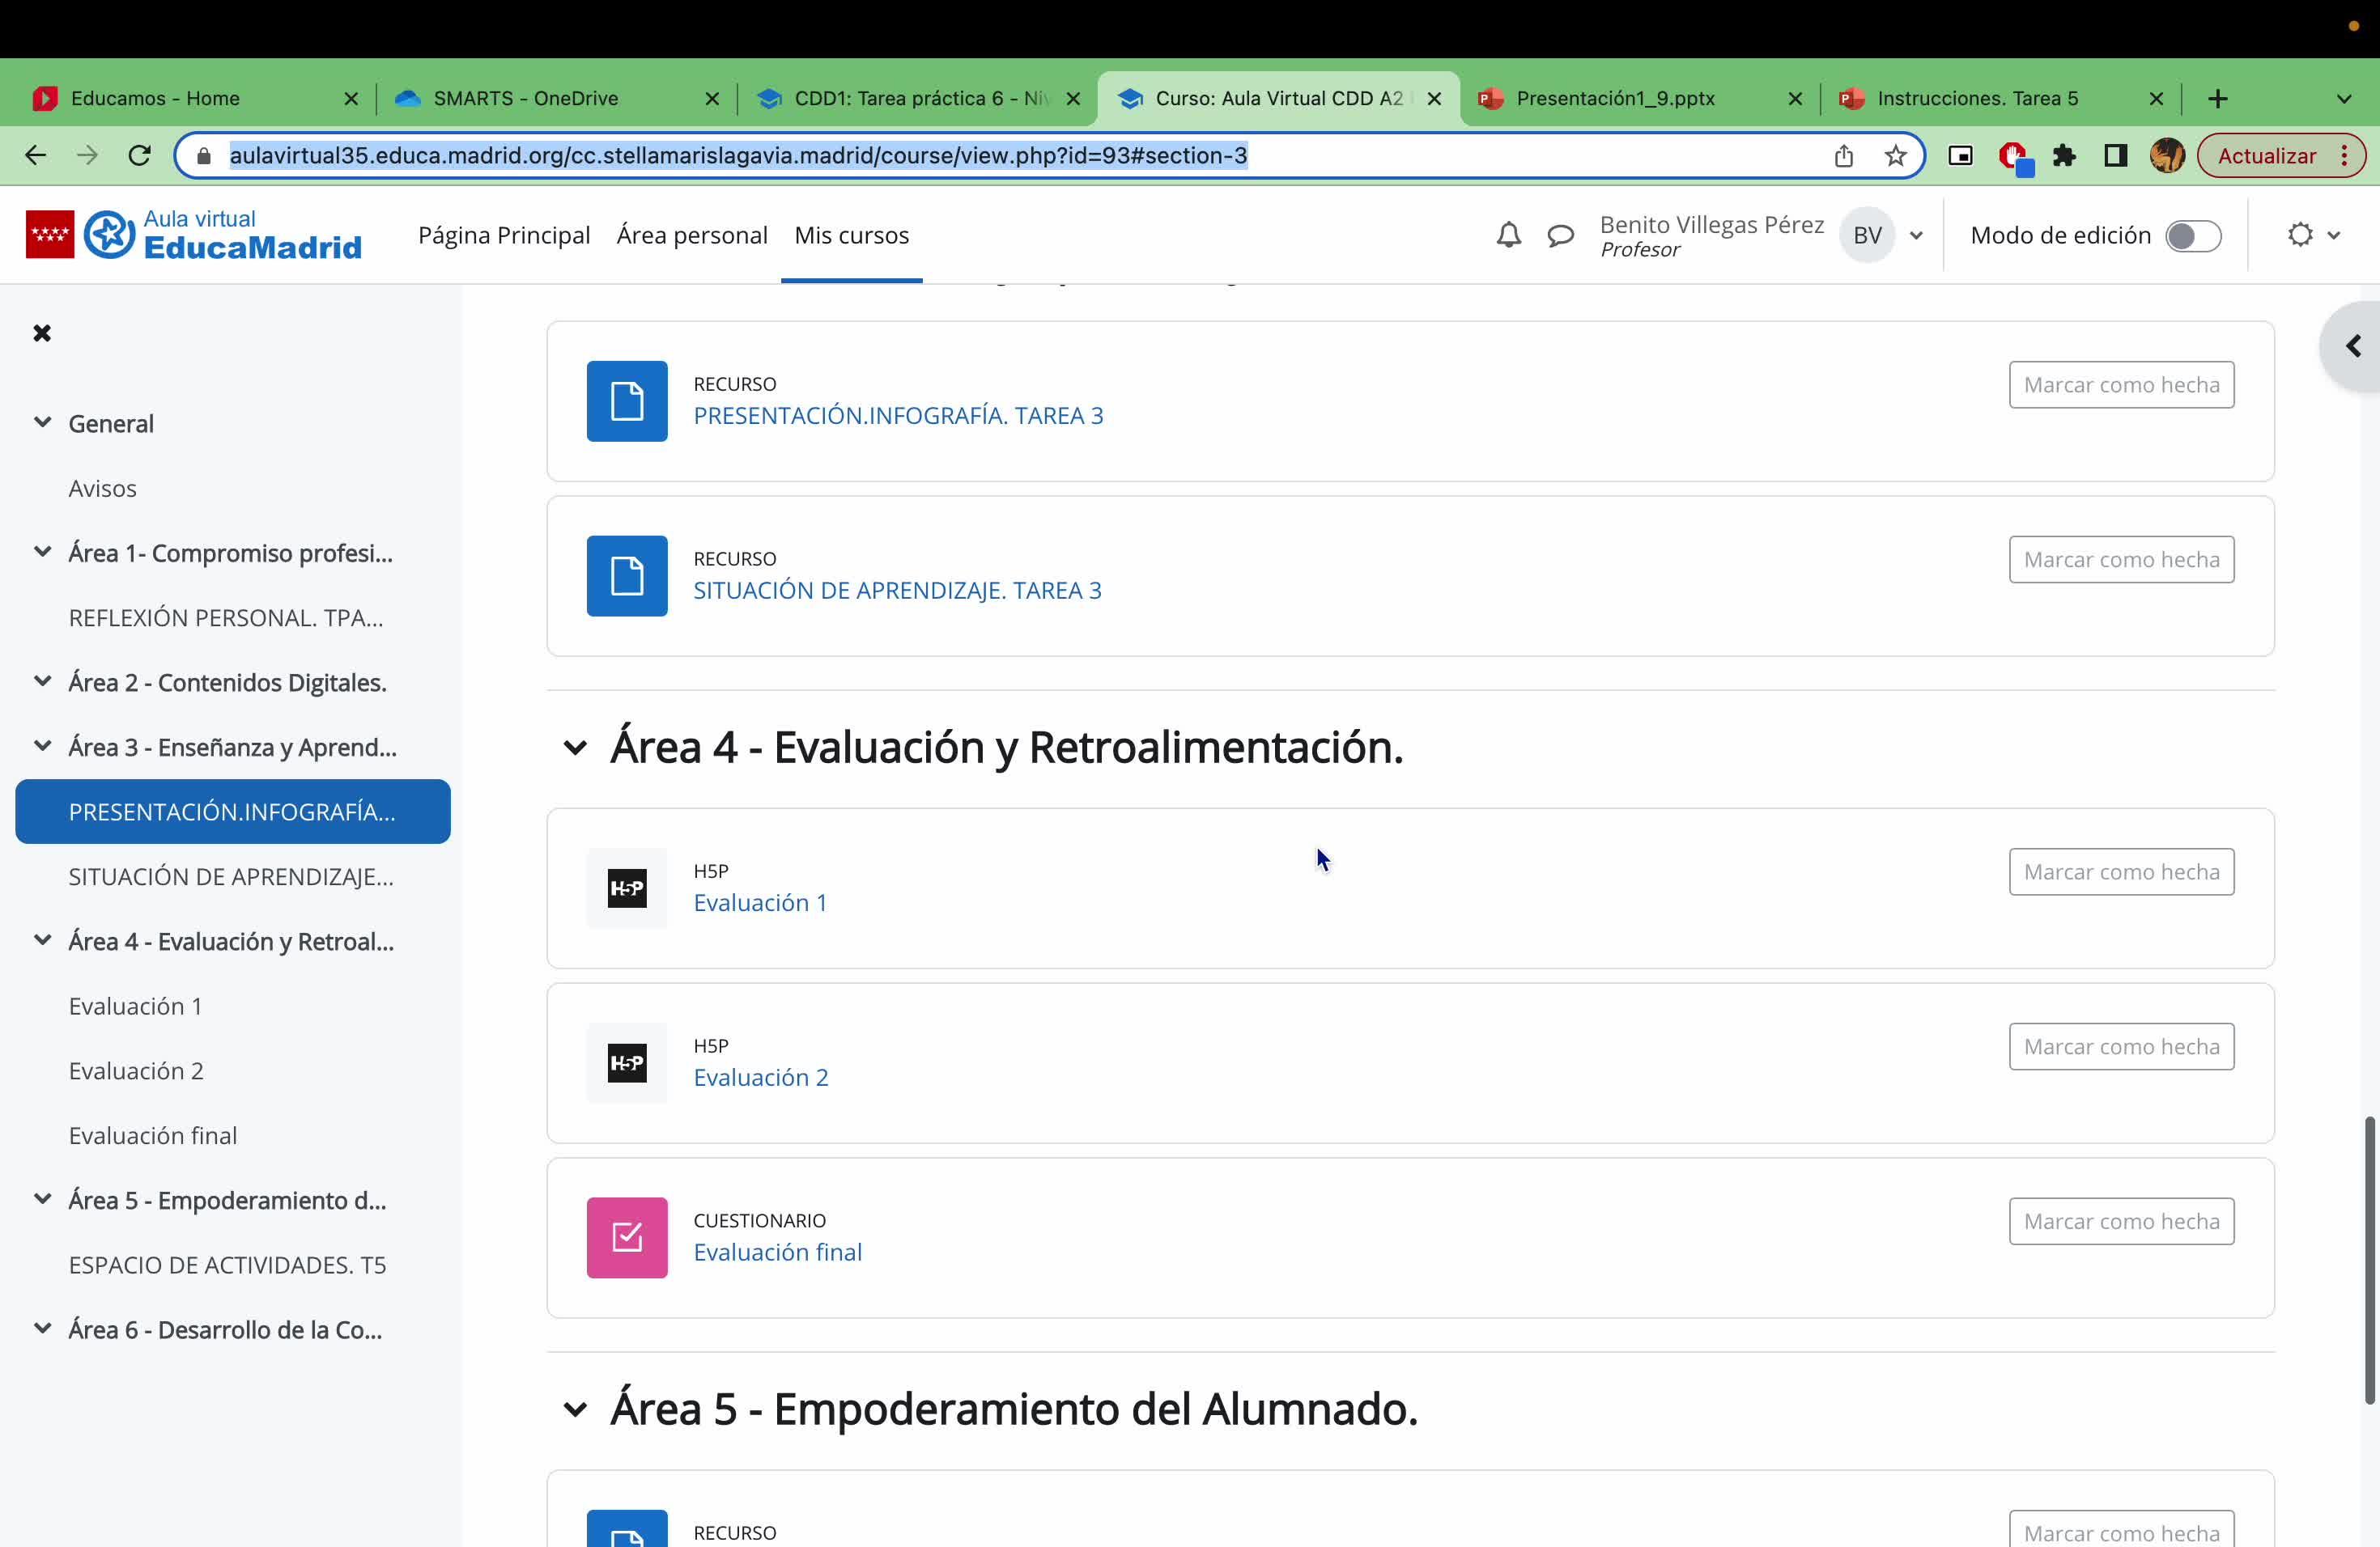Bookmark the page with the star icon

pyautogui.click(x=1895, y=156)
